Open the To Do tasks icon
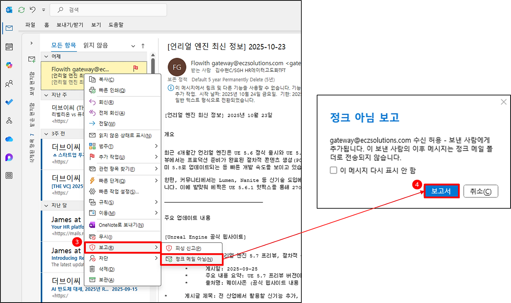 tap(9, 102)
